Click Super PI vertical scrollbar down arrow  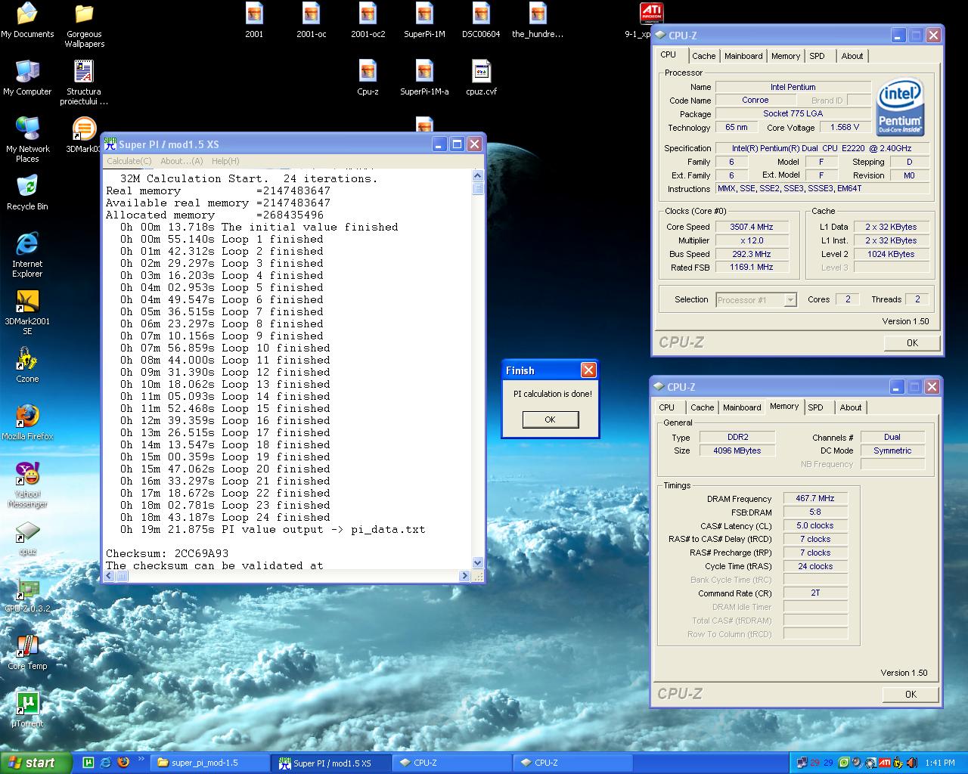477,562
